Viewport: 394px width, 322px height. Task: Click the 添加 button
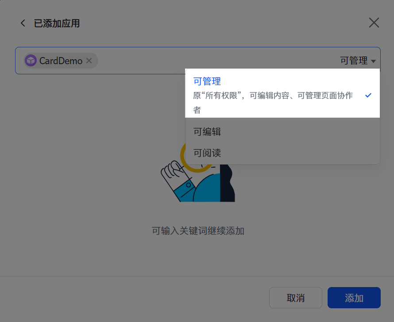click(x=354, y=298)
